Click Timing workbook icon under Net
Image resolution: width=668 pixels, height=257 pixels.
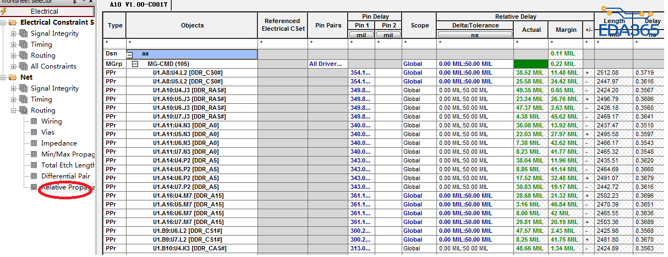(24, 99)
